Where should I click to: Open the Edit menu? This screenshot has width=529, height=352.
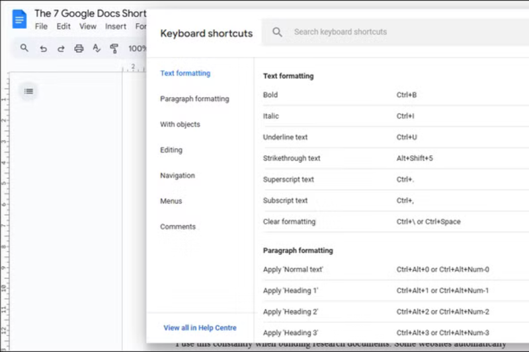[x=63, y=26]
